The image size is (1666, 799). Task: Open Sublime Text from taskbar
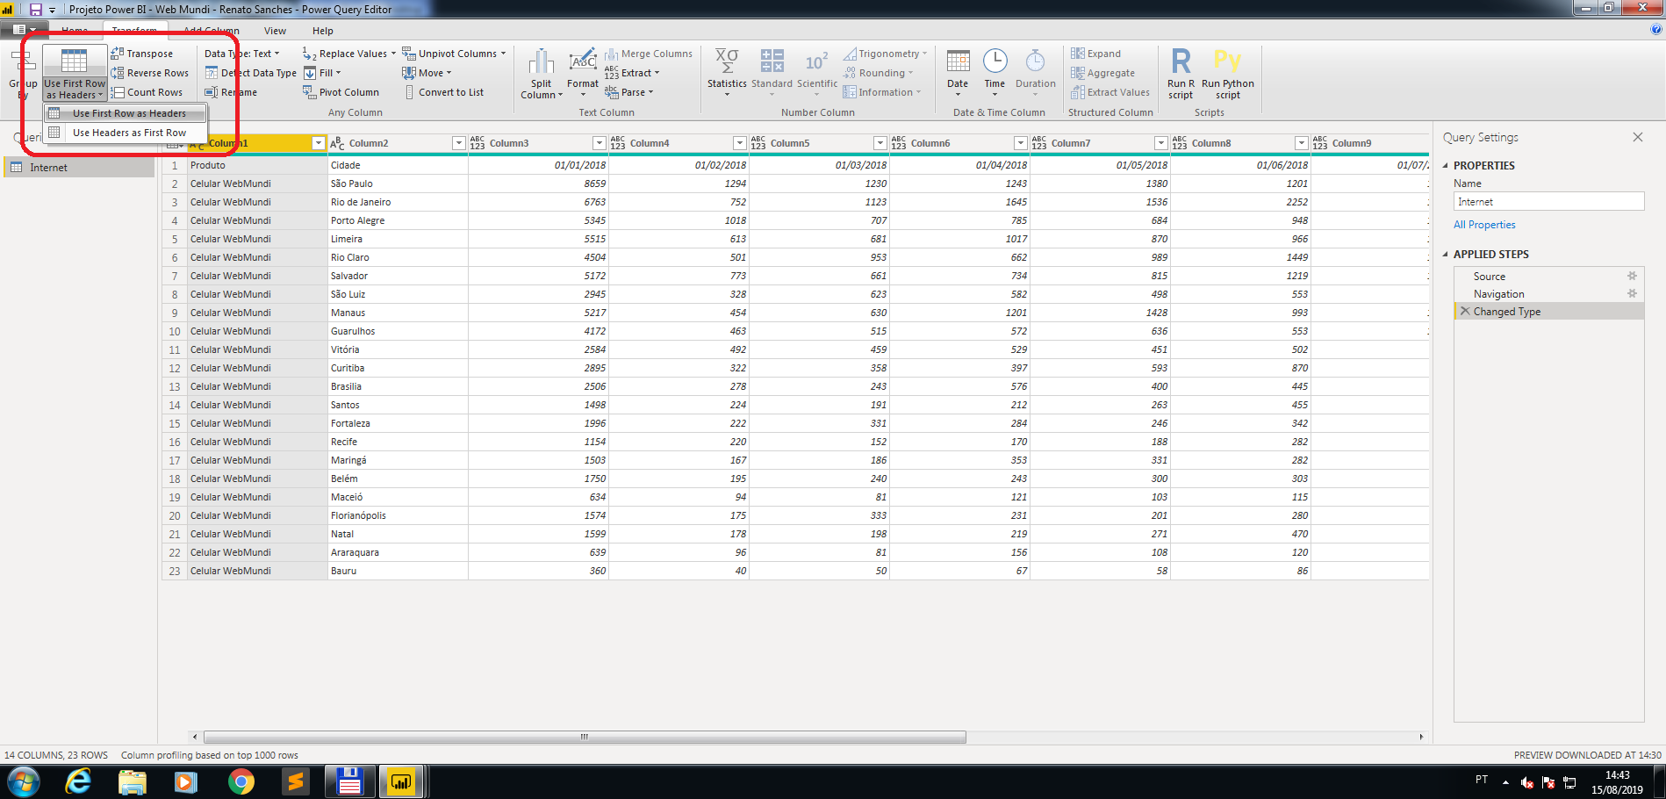pyautogui.click(x=296, y=781)
